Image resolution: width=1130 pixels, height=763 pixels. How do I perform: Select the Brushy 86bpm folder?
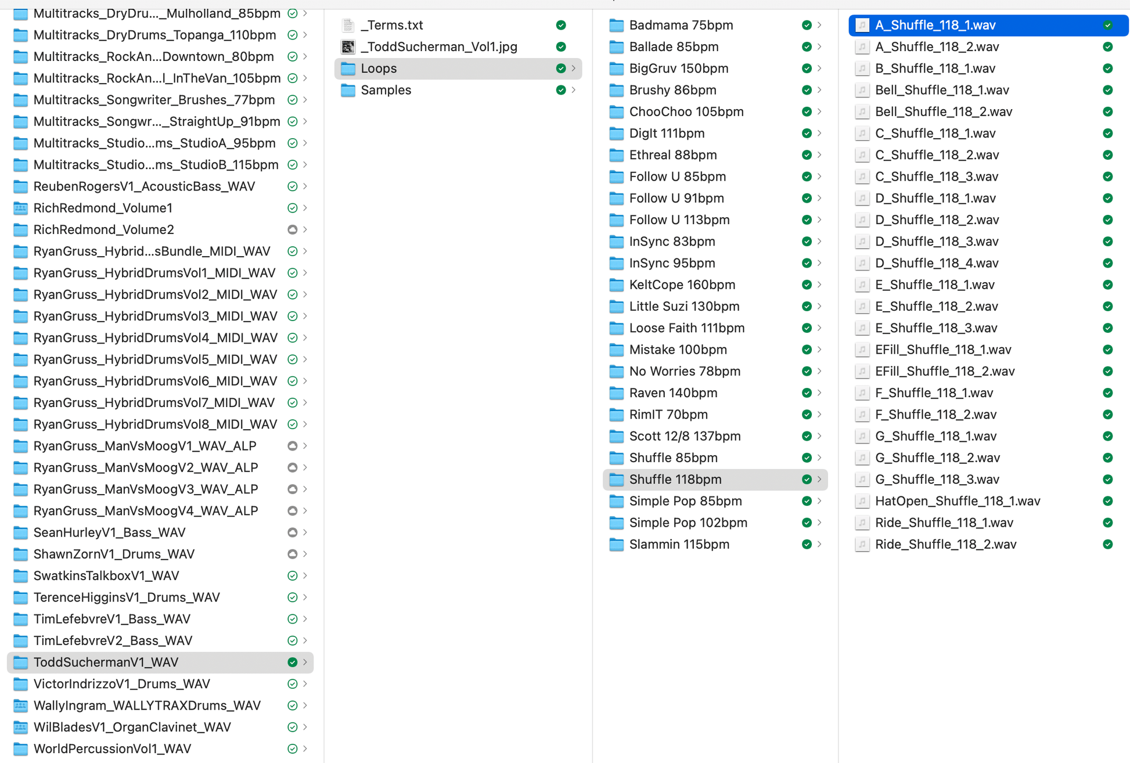(x=715, y=90)
